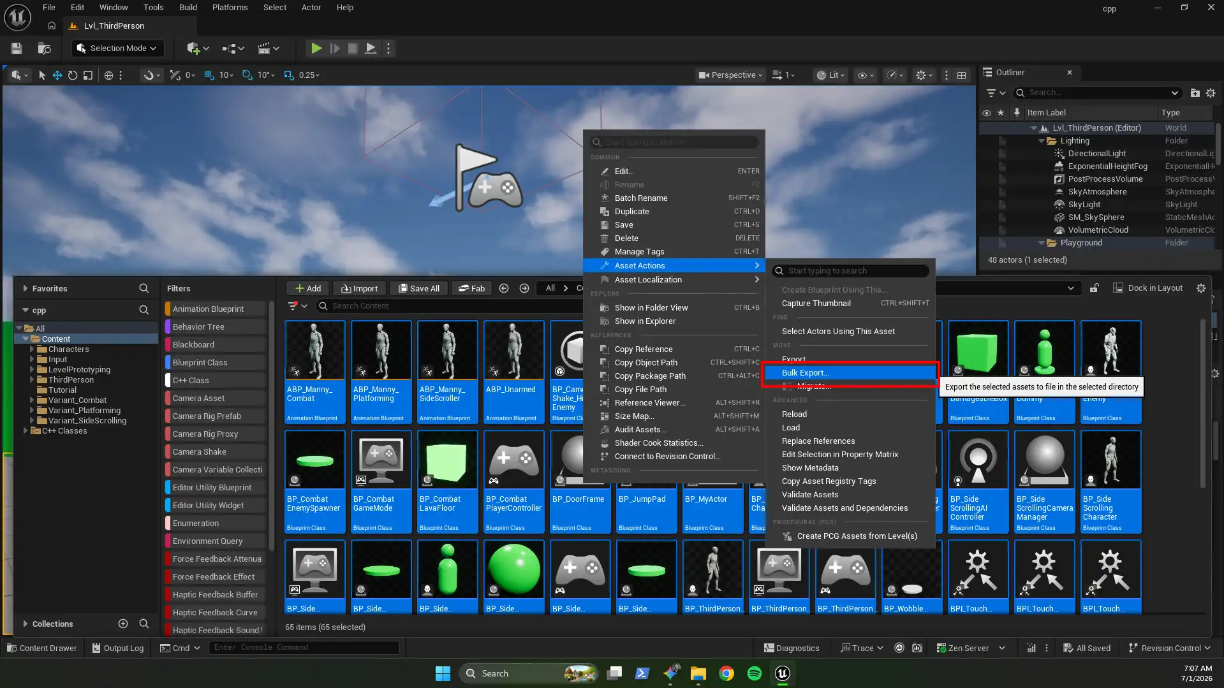Viewport: 1224px width, 688px height.
Task: Choose Duplicate in the context menu
Action: [x=674, y=212]
